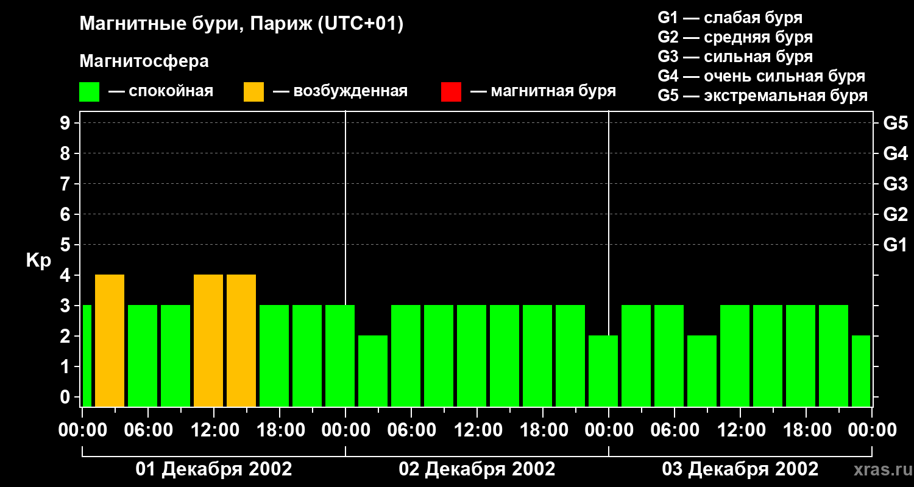Viewport: 914px width, 487px height.
Task: Select the chart title 'Магнитные бури, Париж (UTC+01)'
Action: click(x=241, y=24)
